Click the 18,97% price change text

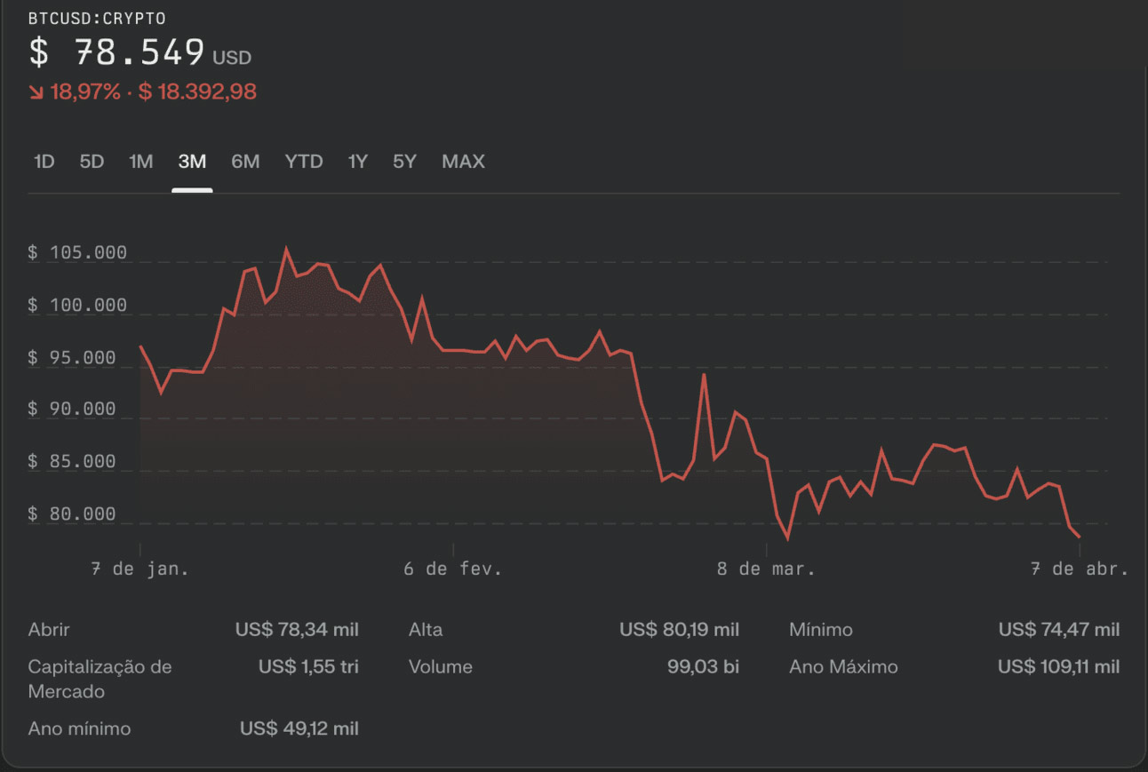pyautogui.click(x=85, y=92)
